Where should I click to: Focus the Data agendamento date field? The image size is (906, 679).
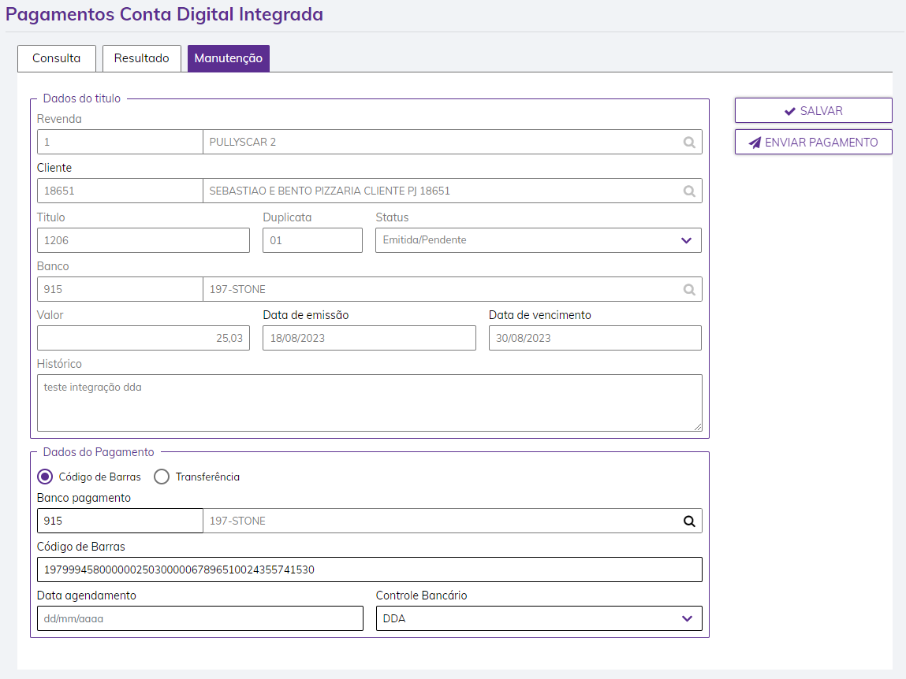pos(199,618)
